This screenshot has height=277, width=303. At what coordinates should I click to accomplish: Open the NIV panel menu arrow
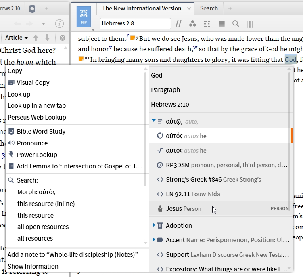point(93,30)
